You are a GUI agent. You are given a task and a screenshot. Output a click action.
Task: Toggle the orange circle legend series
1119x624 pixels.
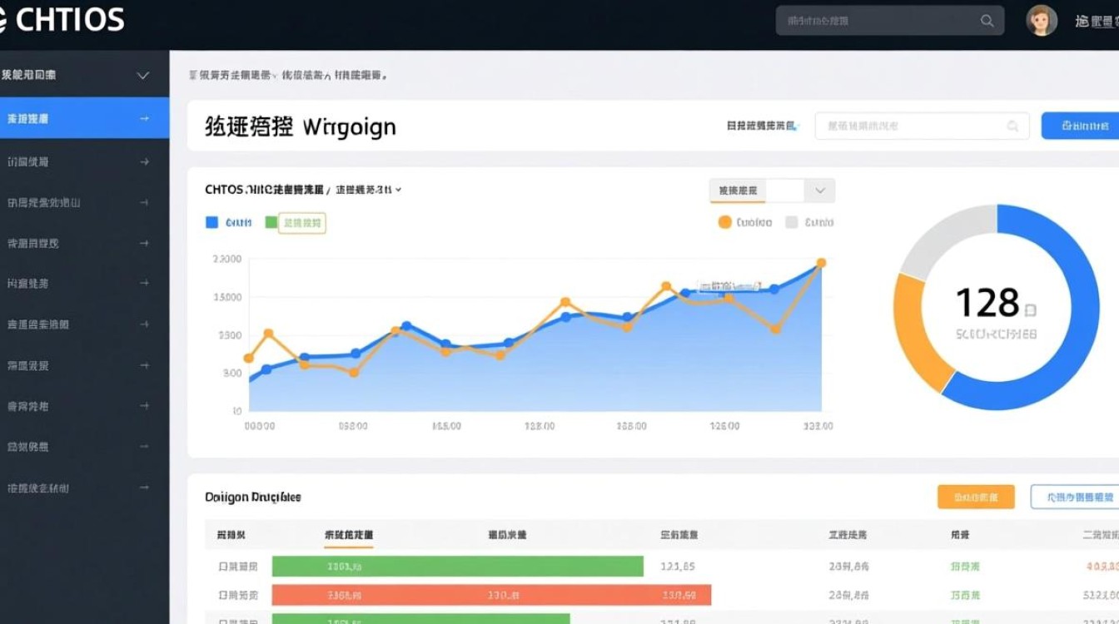coord(724,222)
